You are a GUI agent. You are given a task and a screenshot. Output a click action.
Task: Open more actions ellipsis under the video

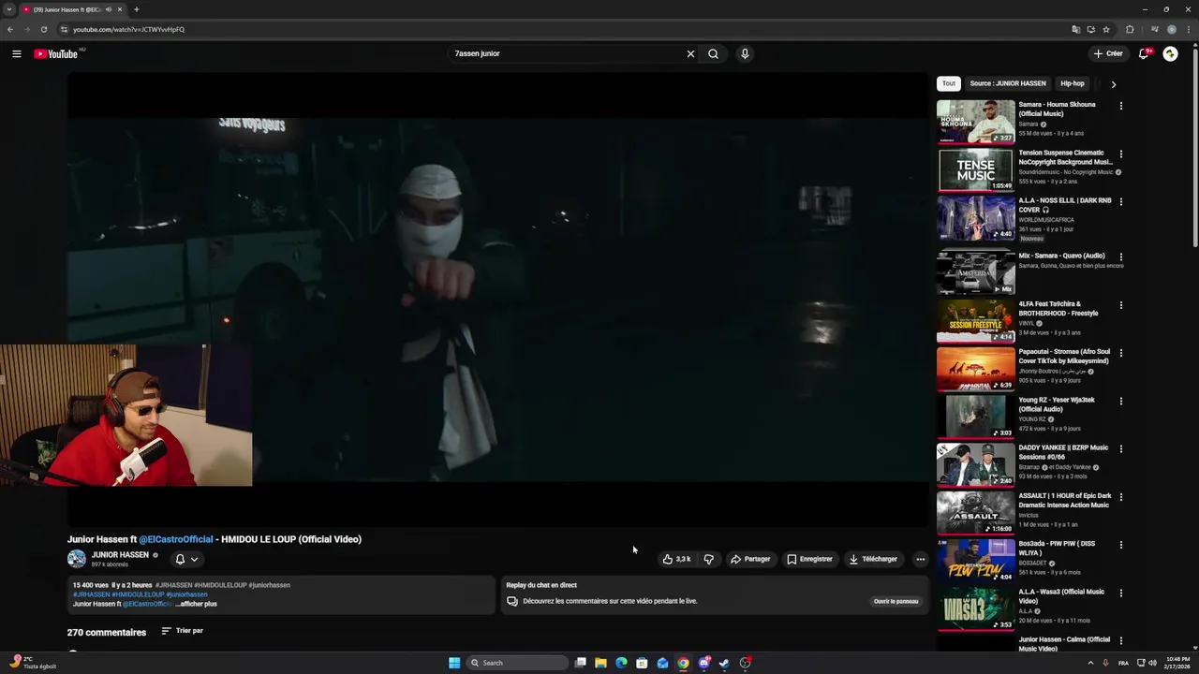coord(920,559)
